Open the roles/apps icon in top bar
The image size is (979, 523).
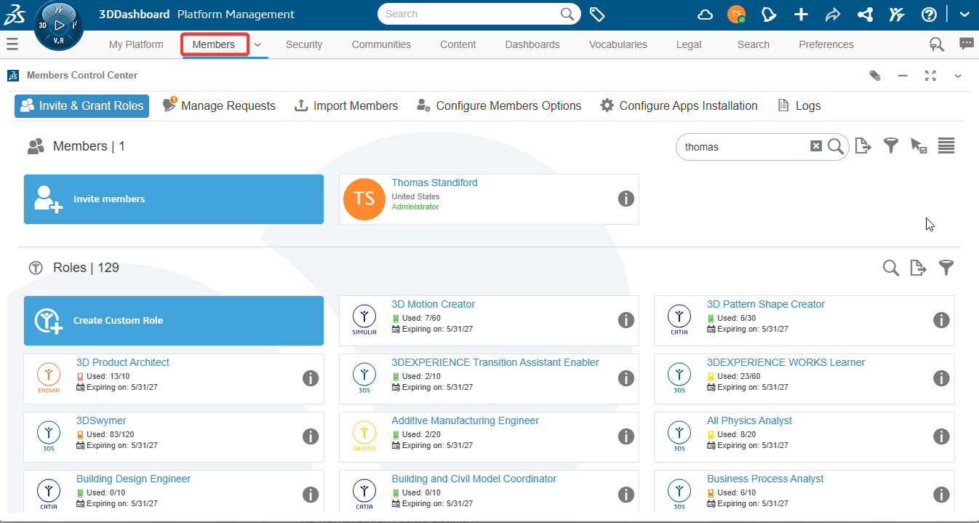tap(897, 15)
